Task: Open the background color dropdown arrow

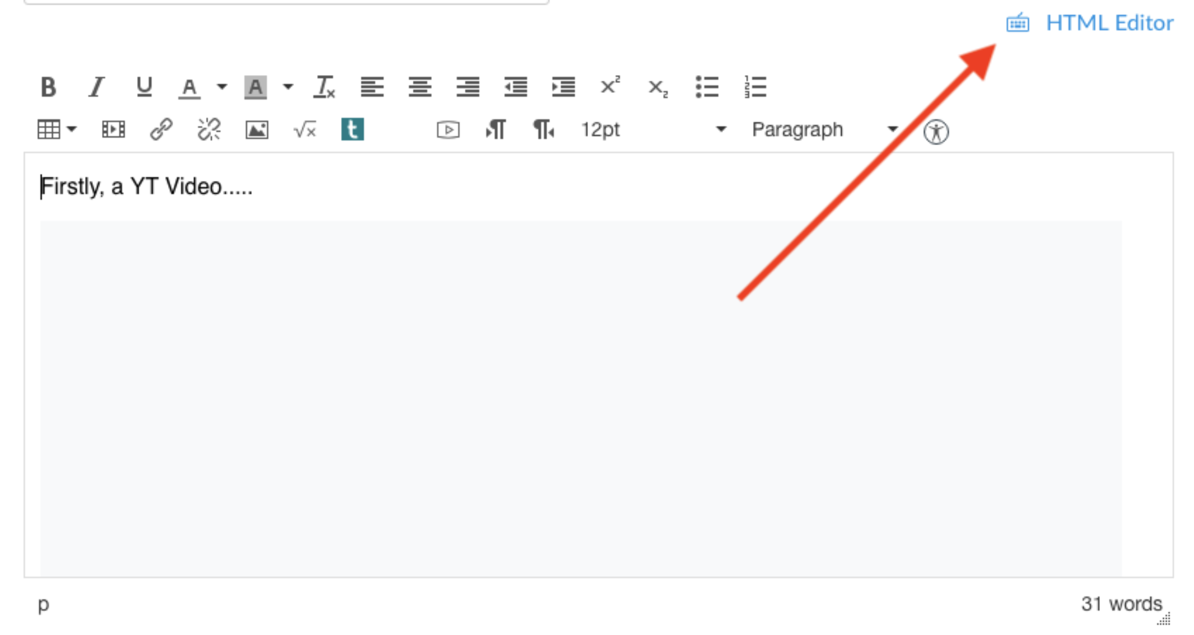Action: [288, 87]
